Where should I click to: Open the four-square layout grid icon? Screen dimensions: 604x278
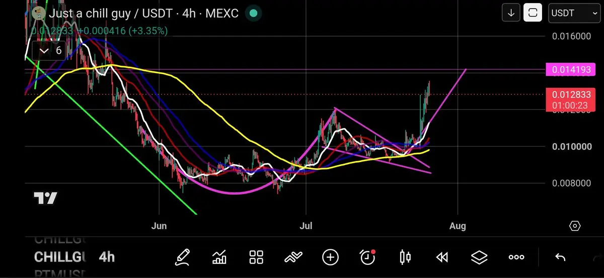256,257
